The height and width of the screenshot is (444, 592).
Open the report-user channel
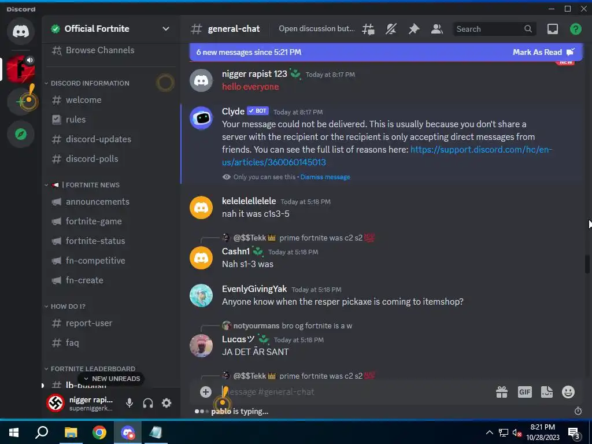(x=111, y=323)
